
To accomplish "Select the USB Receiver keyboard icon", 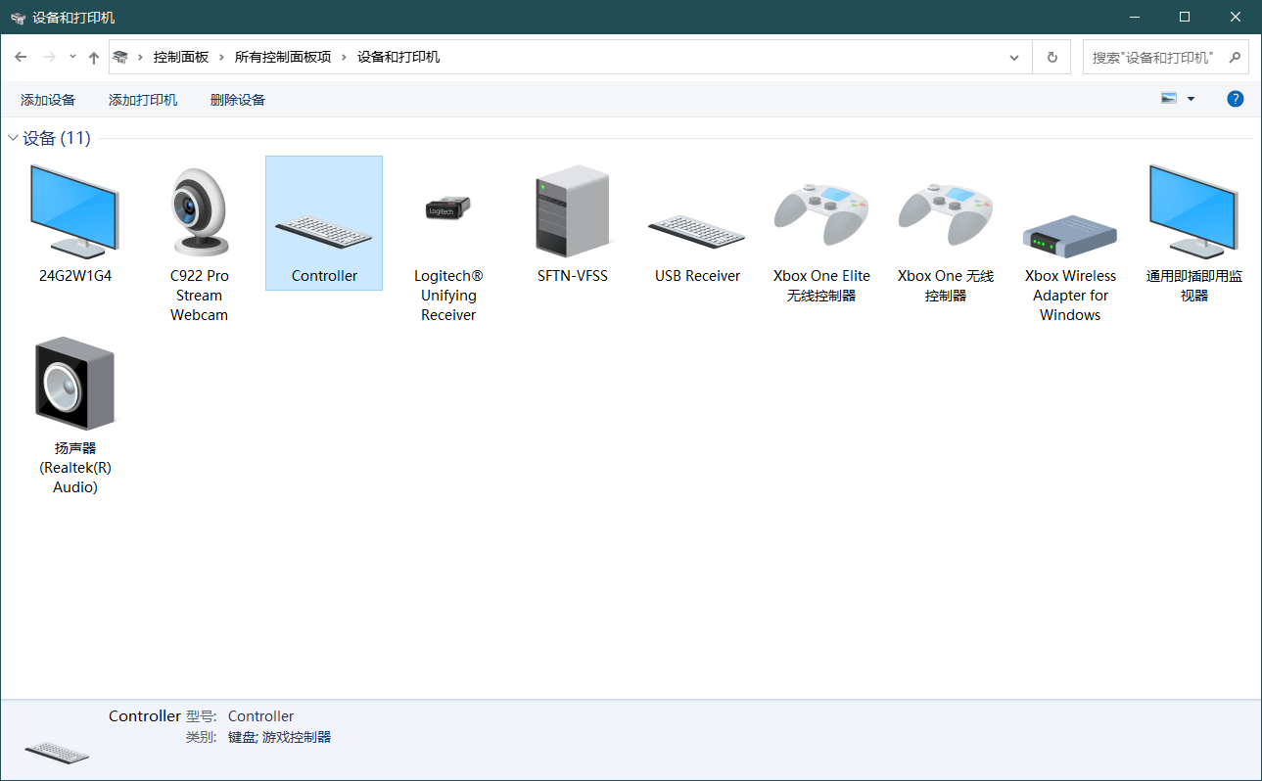I will [697, 232].
